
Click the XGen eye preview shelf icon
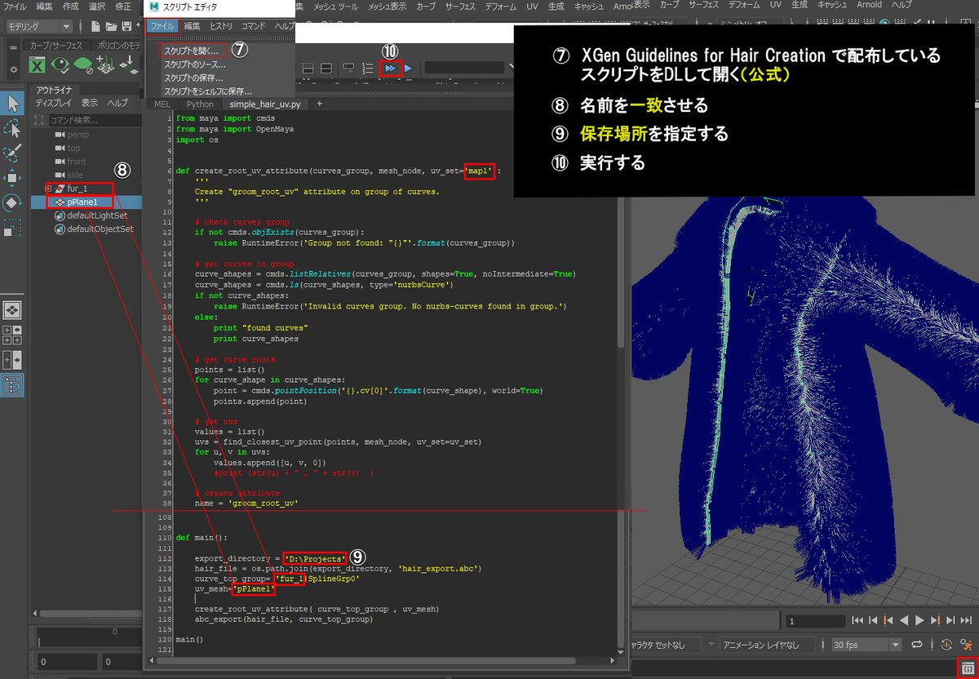click(x=60, y=65)
